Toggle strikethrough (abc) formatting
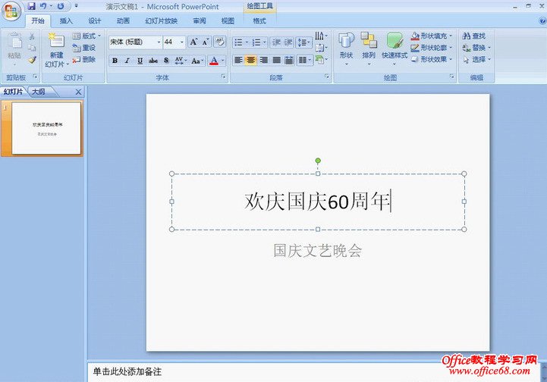This screenshot has height=382, width=547. point(153,61)
